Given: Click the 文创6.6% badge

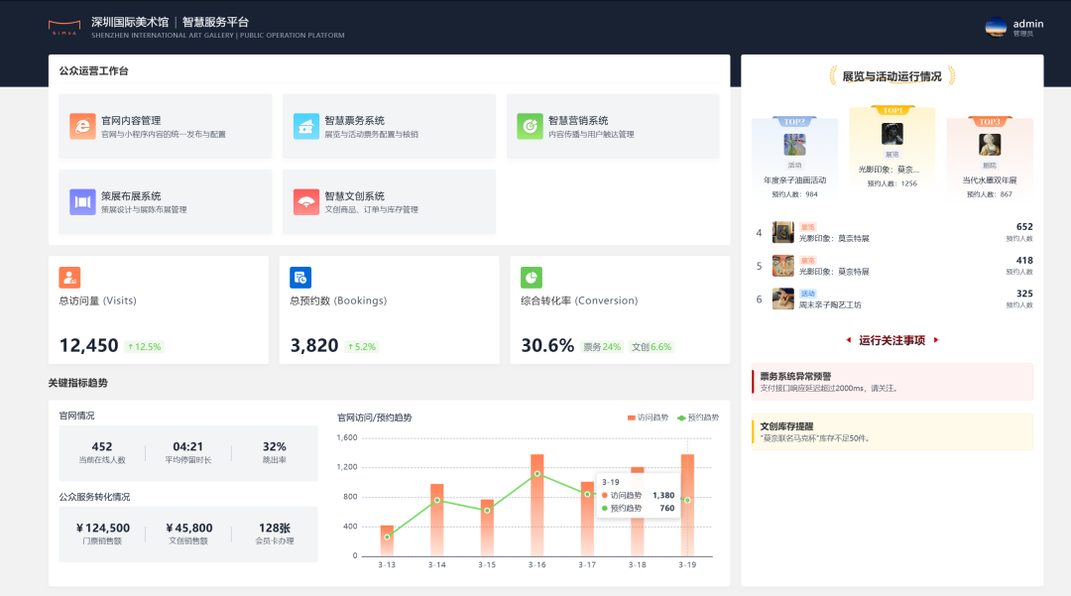Looking at the screenshot, I should [x=652, y=347].
